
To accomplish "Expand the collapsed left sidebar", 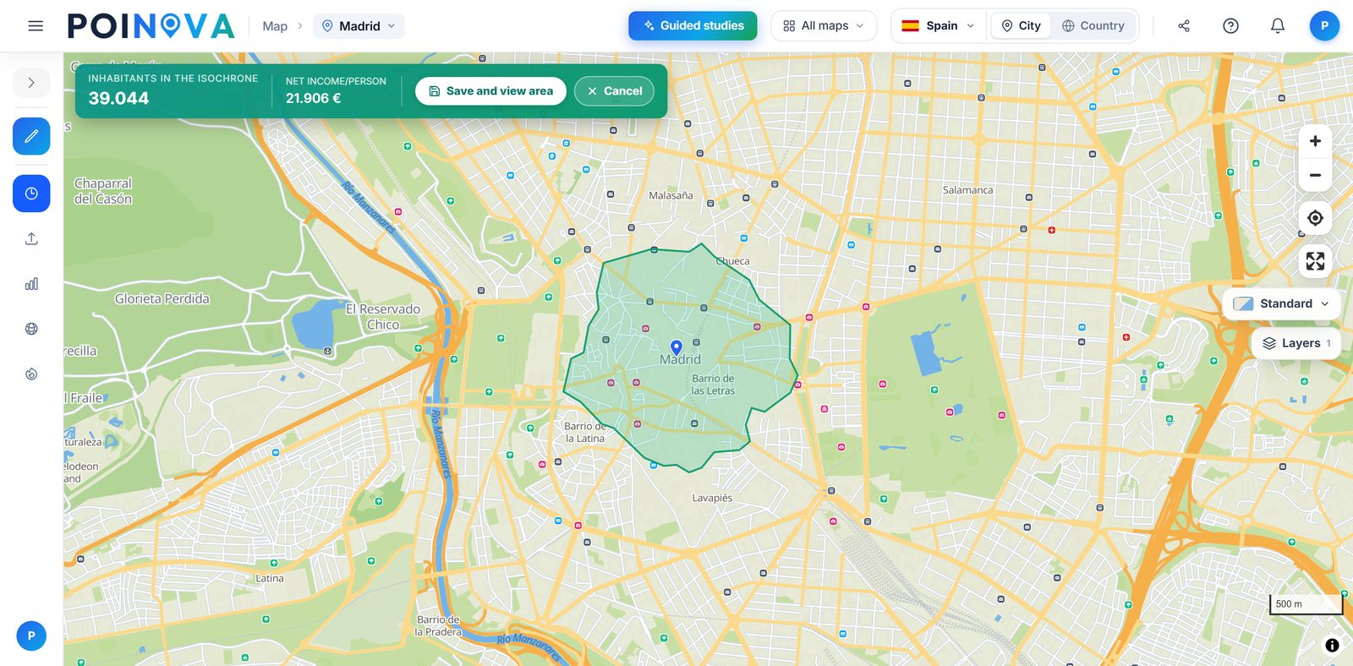I will point(31,83).
